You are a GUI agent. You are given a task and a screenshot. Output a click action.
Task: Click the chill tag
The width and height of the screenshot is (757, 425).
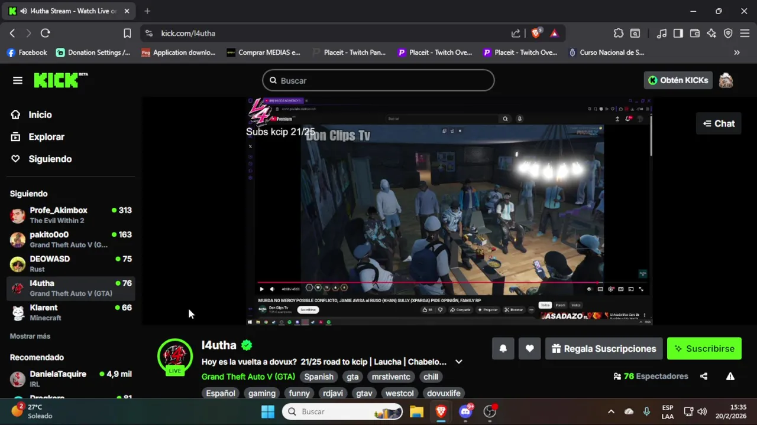431,377
